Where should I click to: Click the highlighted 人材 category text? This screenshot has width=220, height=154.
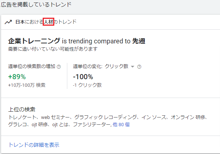[x=48, y=22]
